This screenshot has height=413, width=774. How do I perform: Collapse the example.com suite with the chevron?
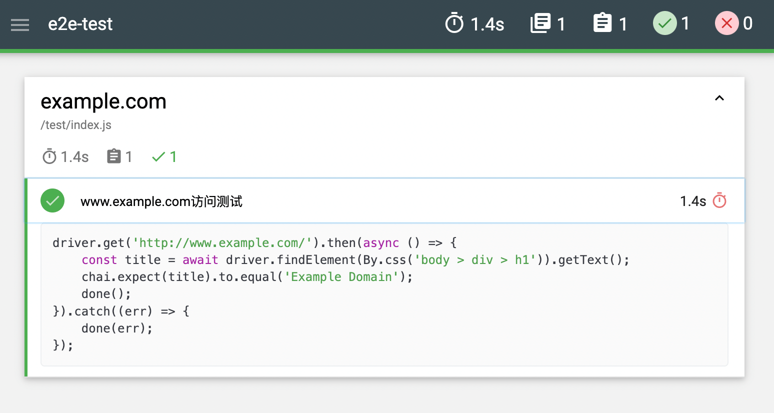(x=719, y=98)
